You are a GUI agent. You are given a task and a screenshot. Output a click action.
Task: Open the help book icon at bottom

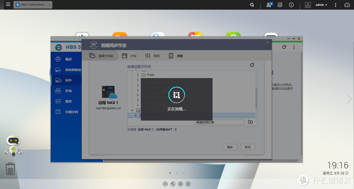[180, 184]
